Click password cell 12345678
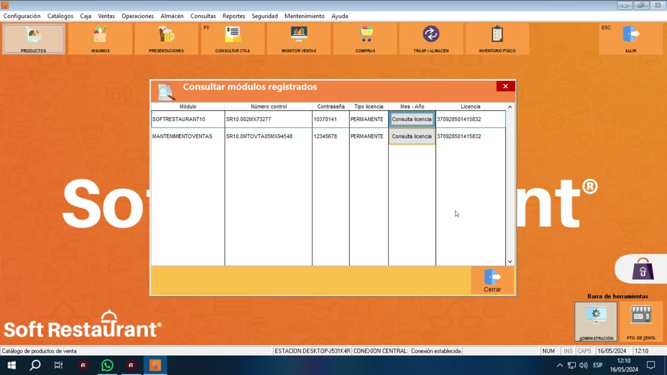The image size is (667, 375). tap(331, 136)
